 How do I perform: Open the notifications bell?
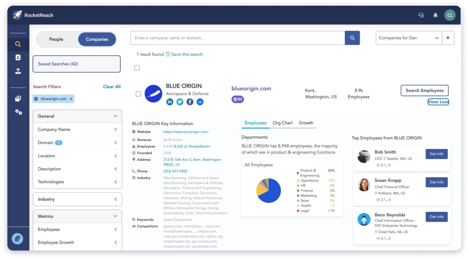(x=435, y=15)
